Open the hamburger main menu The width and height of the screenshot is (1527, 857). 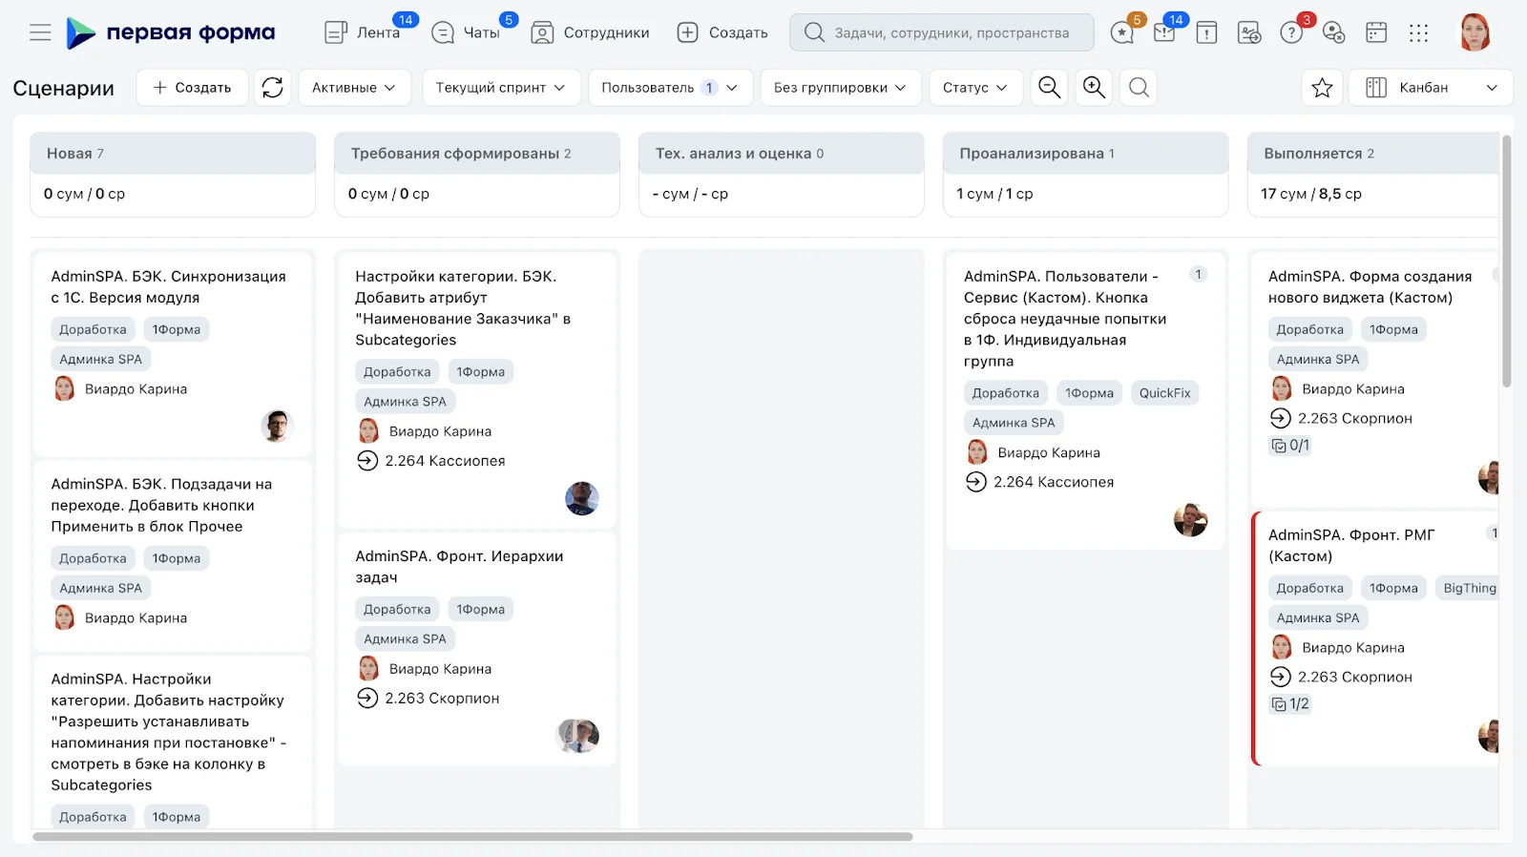click(x=40, y=32)
